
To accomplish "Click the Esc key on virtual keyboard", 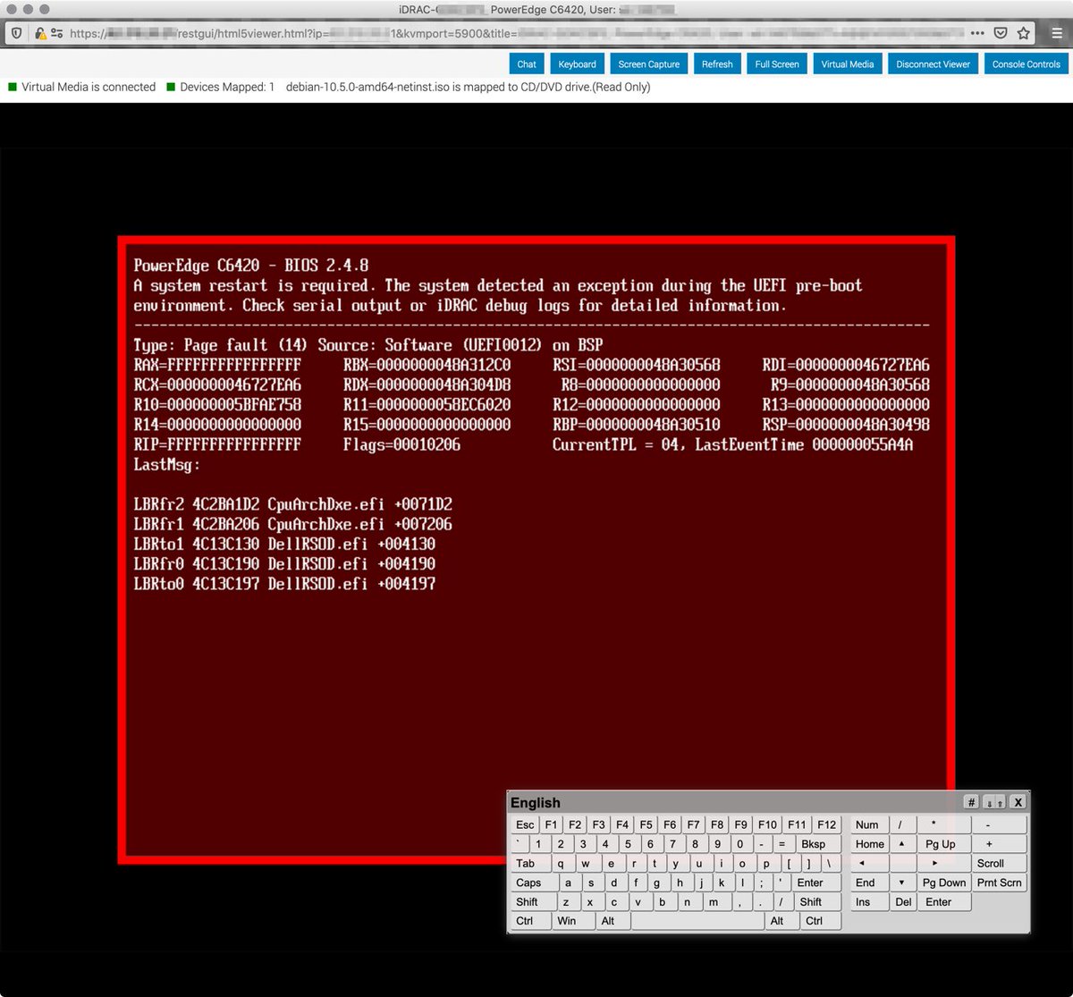I will [x=525, y=824].
